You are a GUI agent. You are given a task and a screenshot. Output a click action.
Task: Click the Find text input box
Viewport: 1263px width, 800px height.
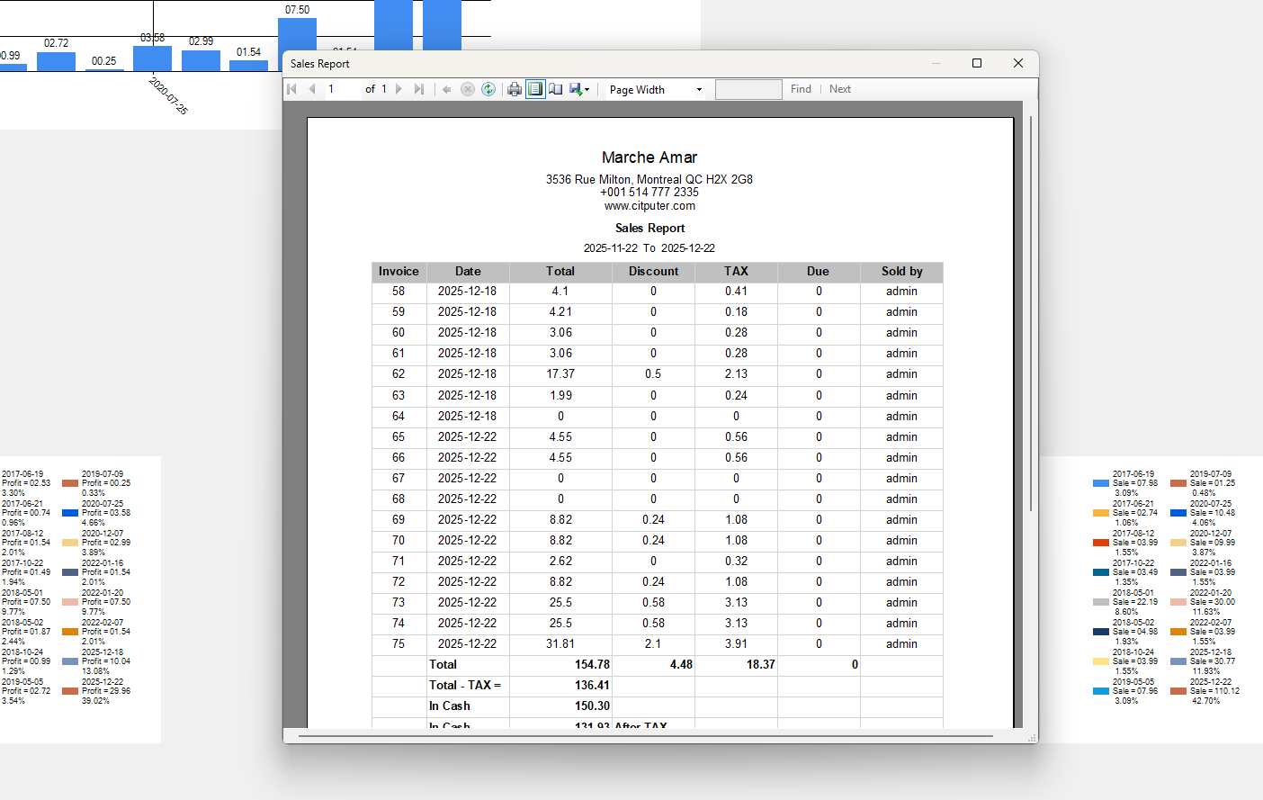748,89
